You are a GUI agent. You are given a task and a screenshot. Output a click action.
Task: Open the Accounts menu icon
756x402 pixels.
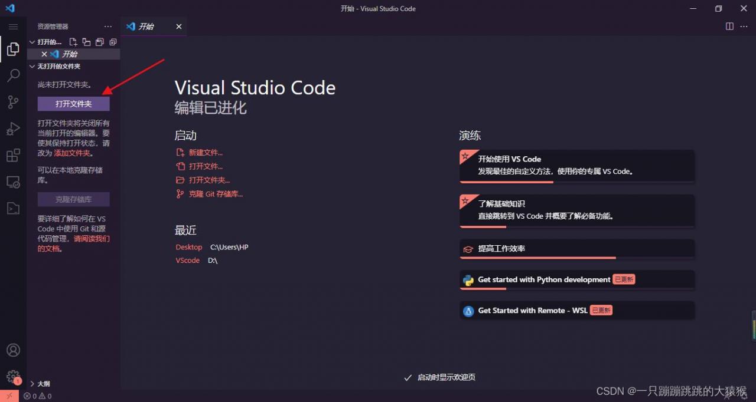point(13,350)
